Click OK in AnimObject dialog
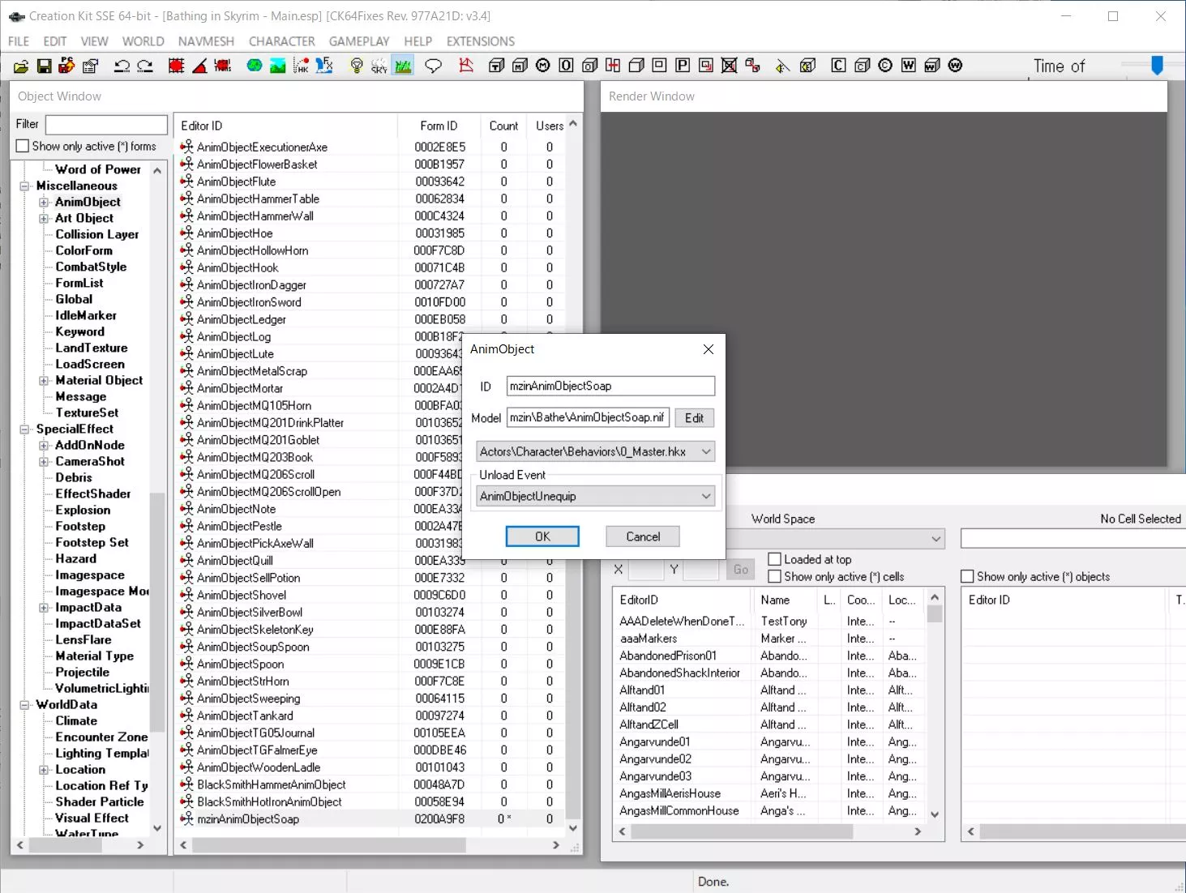Screen dimensions: 1186x893 [x=542, y=536]
